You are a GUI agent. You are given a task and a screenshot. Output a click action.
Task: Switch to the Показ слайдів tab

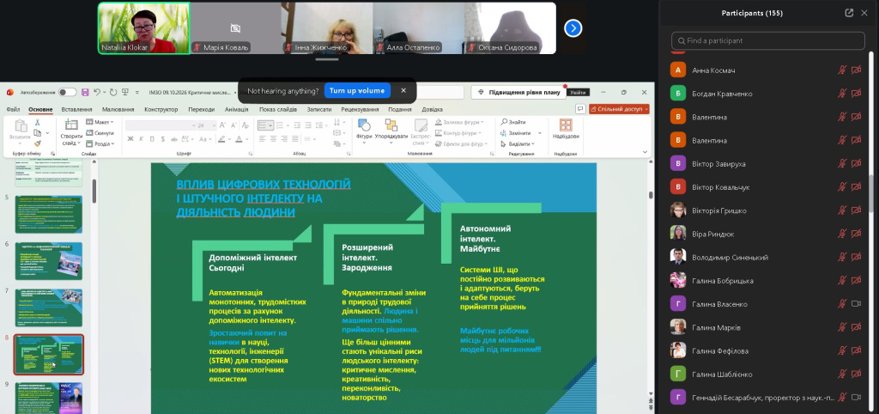278,109
